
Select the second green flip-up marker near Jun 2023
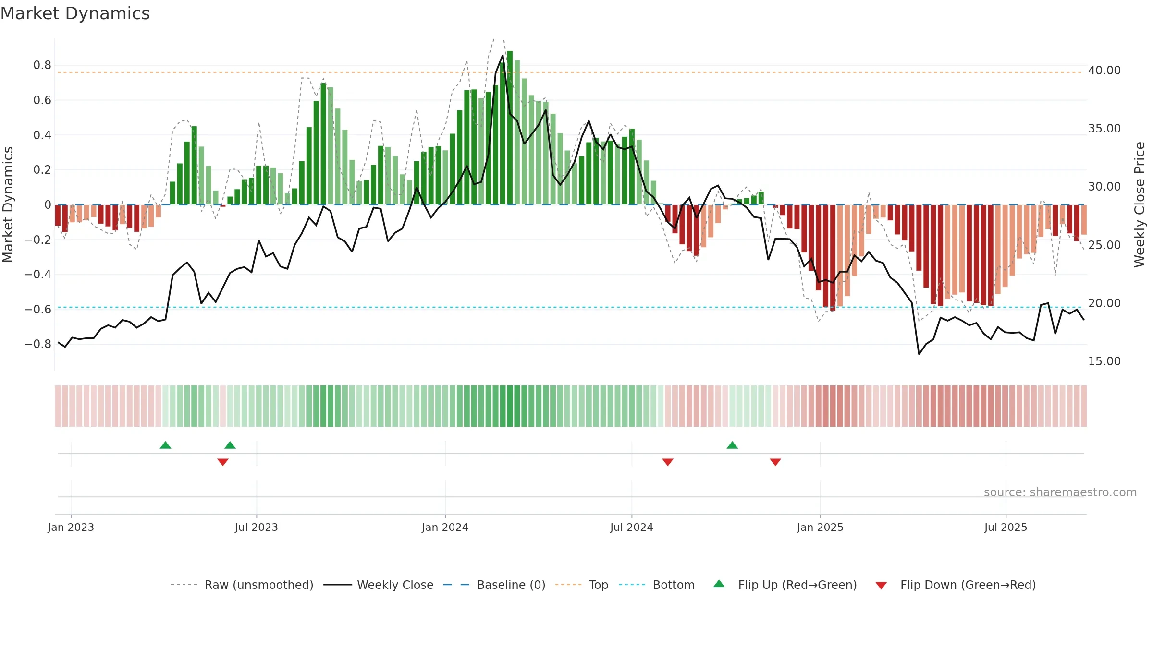click(x=230, y=445)
